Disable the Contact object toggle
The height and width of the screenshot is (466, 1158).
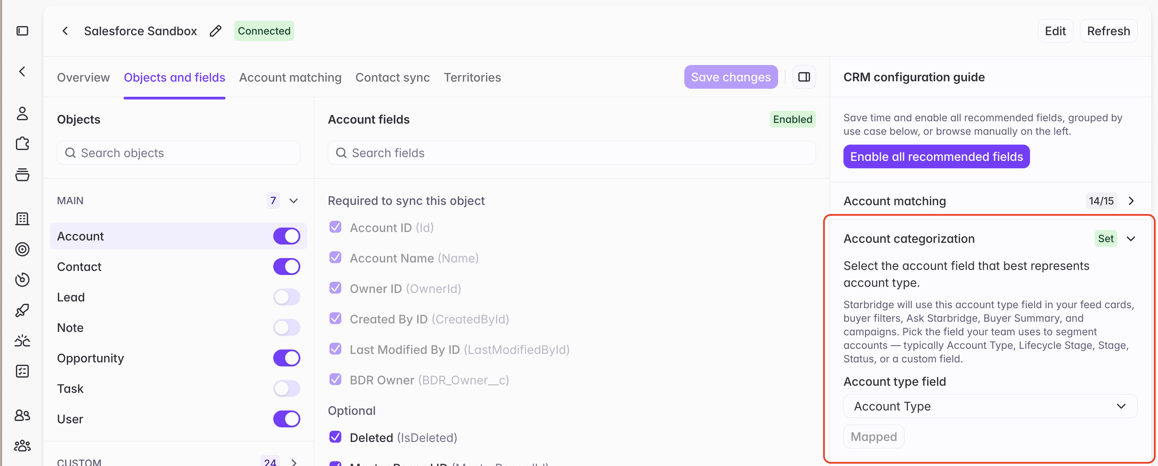287,267
